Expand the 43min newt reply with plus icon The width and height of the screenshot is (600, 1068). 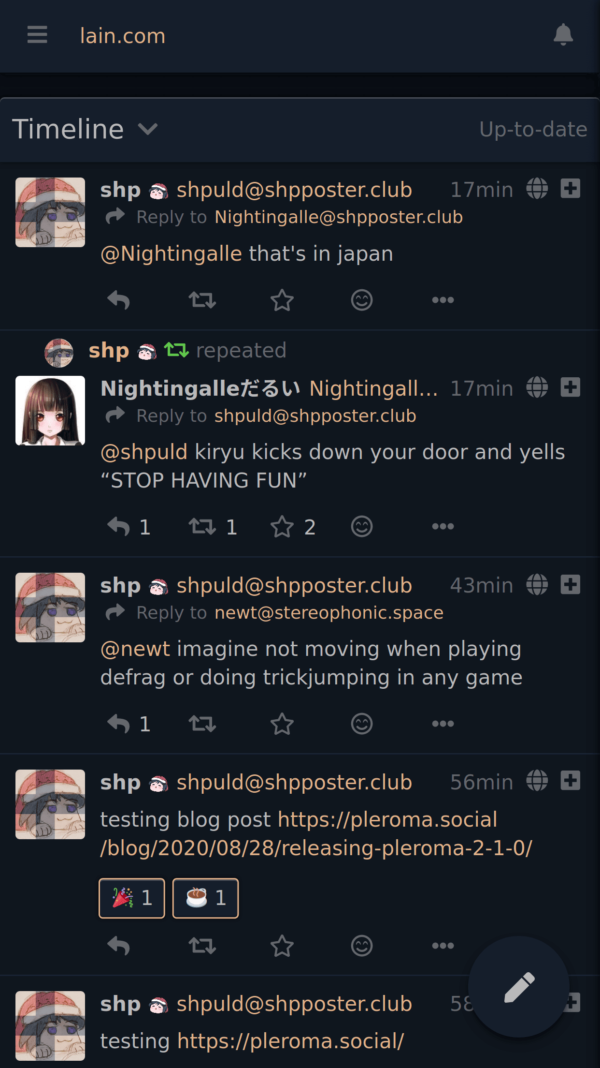coord(571,584)
